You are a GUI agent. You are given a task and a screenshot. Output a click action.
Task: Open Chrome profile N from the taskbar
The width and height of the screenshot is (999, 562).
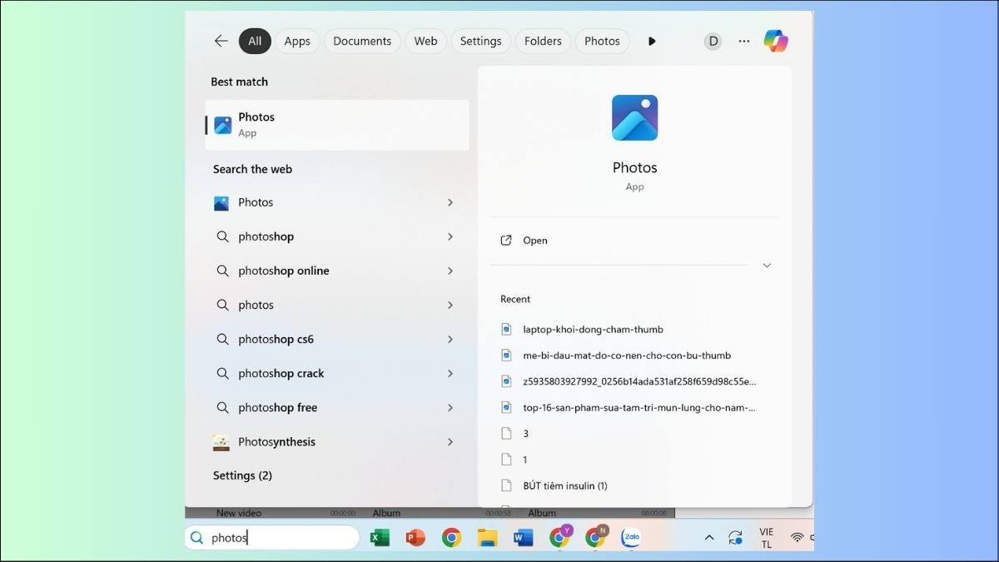click(x=596, y=537)
